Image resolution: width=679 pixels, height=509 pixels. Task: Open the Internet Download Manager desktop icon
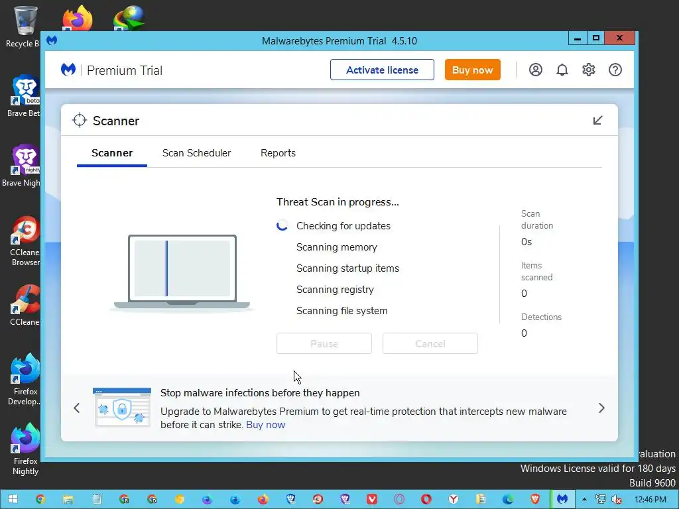click(128, 18)
